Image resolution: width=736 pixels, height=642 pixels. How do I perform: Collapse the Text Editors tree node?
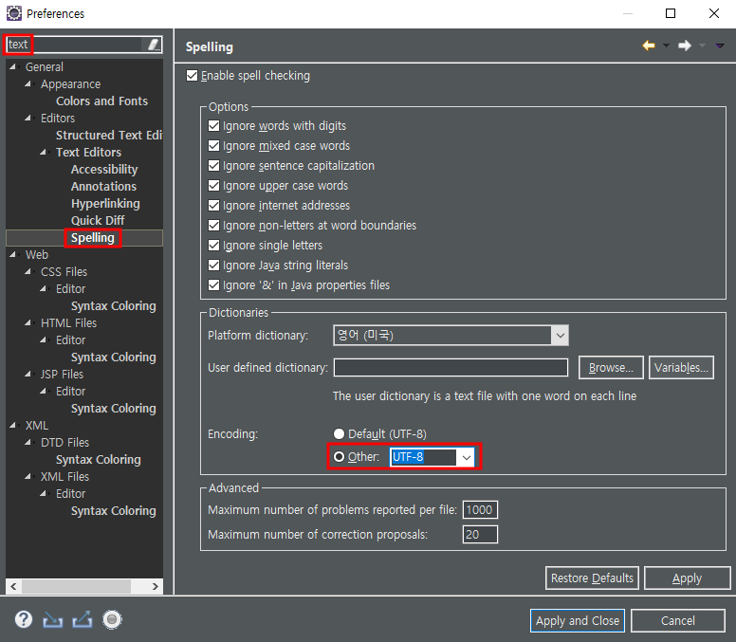tap(44, 152)
